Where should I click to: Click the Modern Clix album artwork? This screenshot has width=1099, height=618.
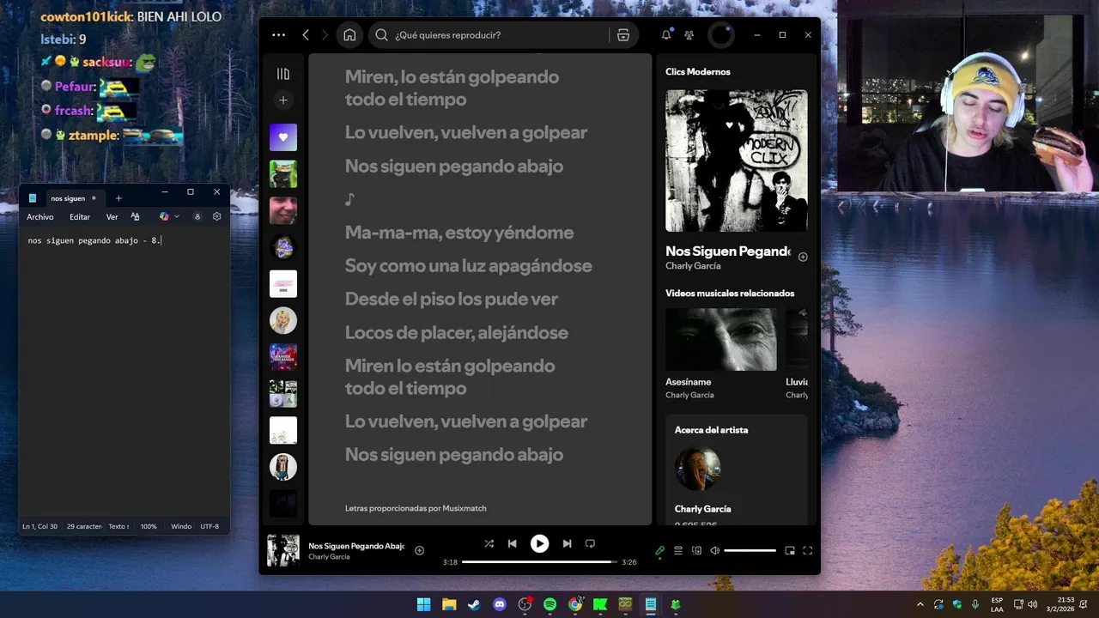(737, 161)
